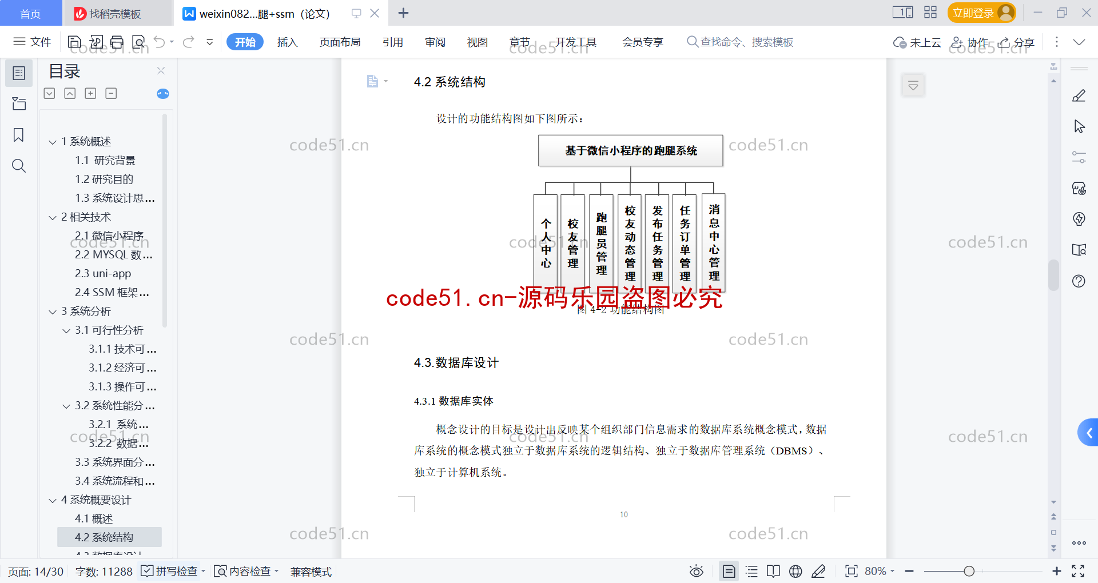Open a new tab with plus button
The height and width of the screenshot is (583, 1098).
(x=403, y=13)
